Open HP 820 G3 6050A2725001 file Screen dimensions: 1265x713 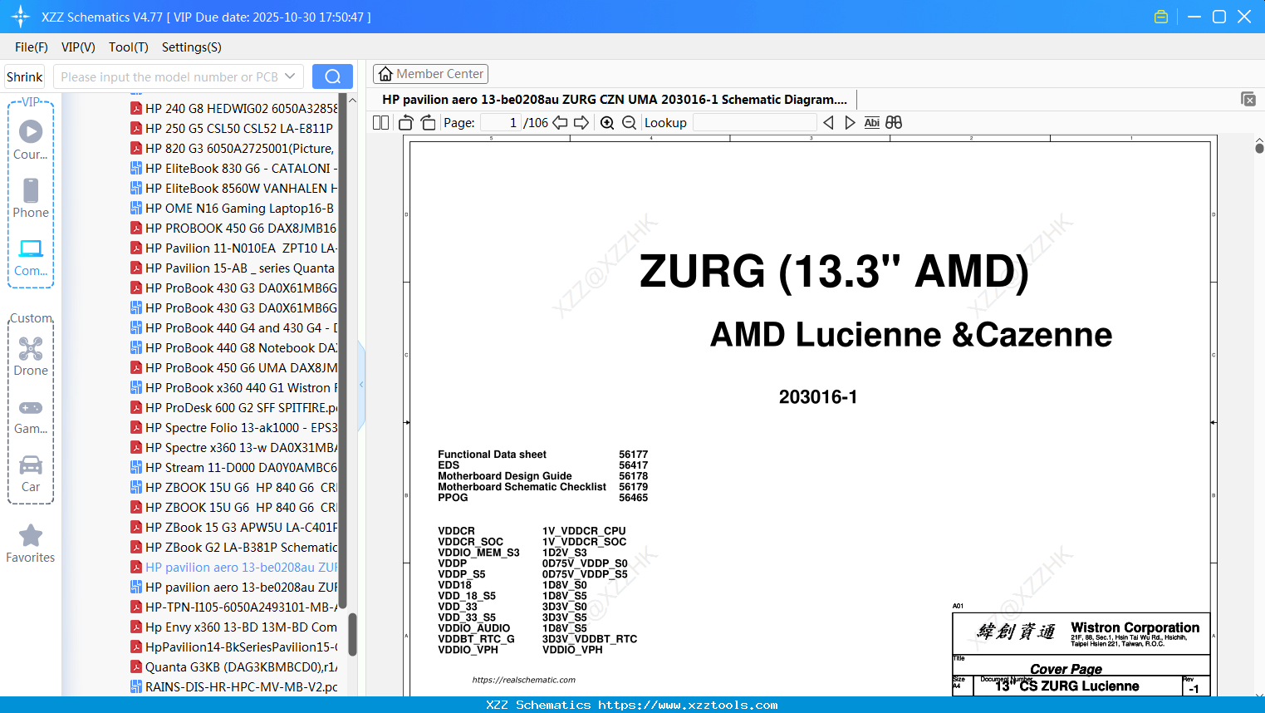point(233,148)
